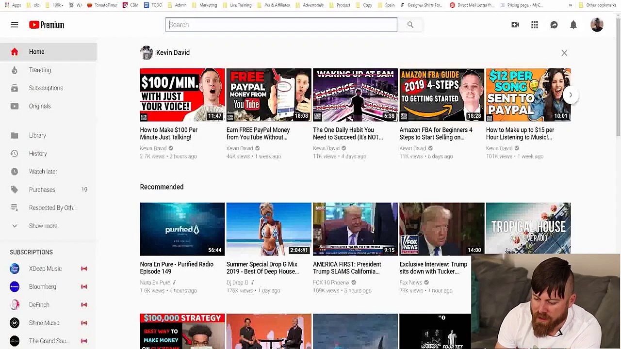This screenshot has width=621, height=349.
Task: Open the YouTube apps grid
Action: 535,25
